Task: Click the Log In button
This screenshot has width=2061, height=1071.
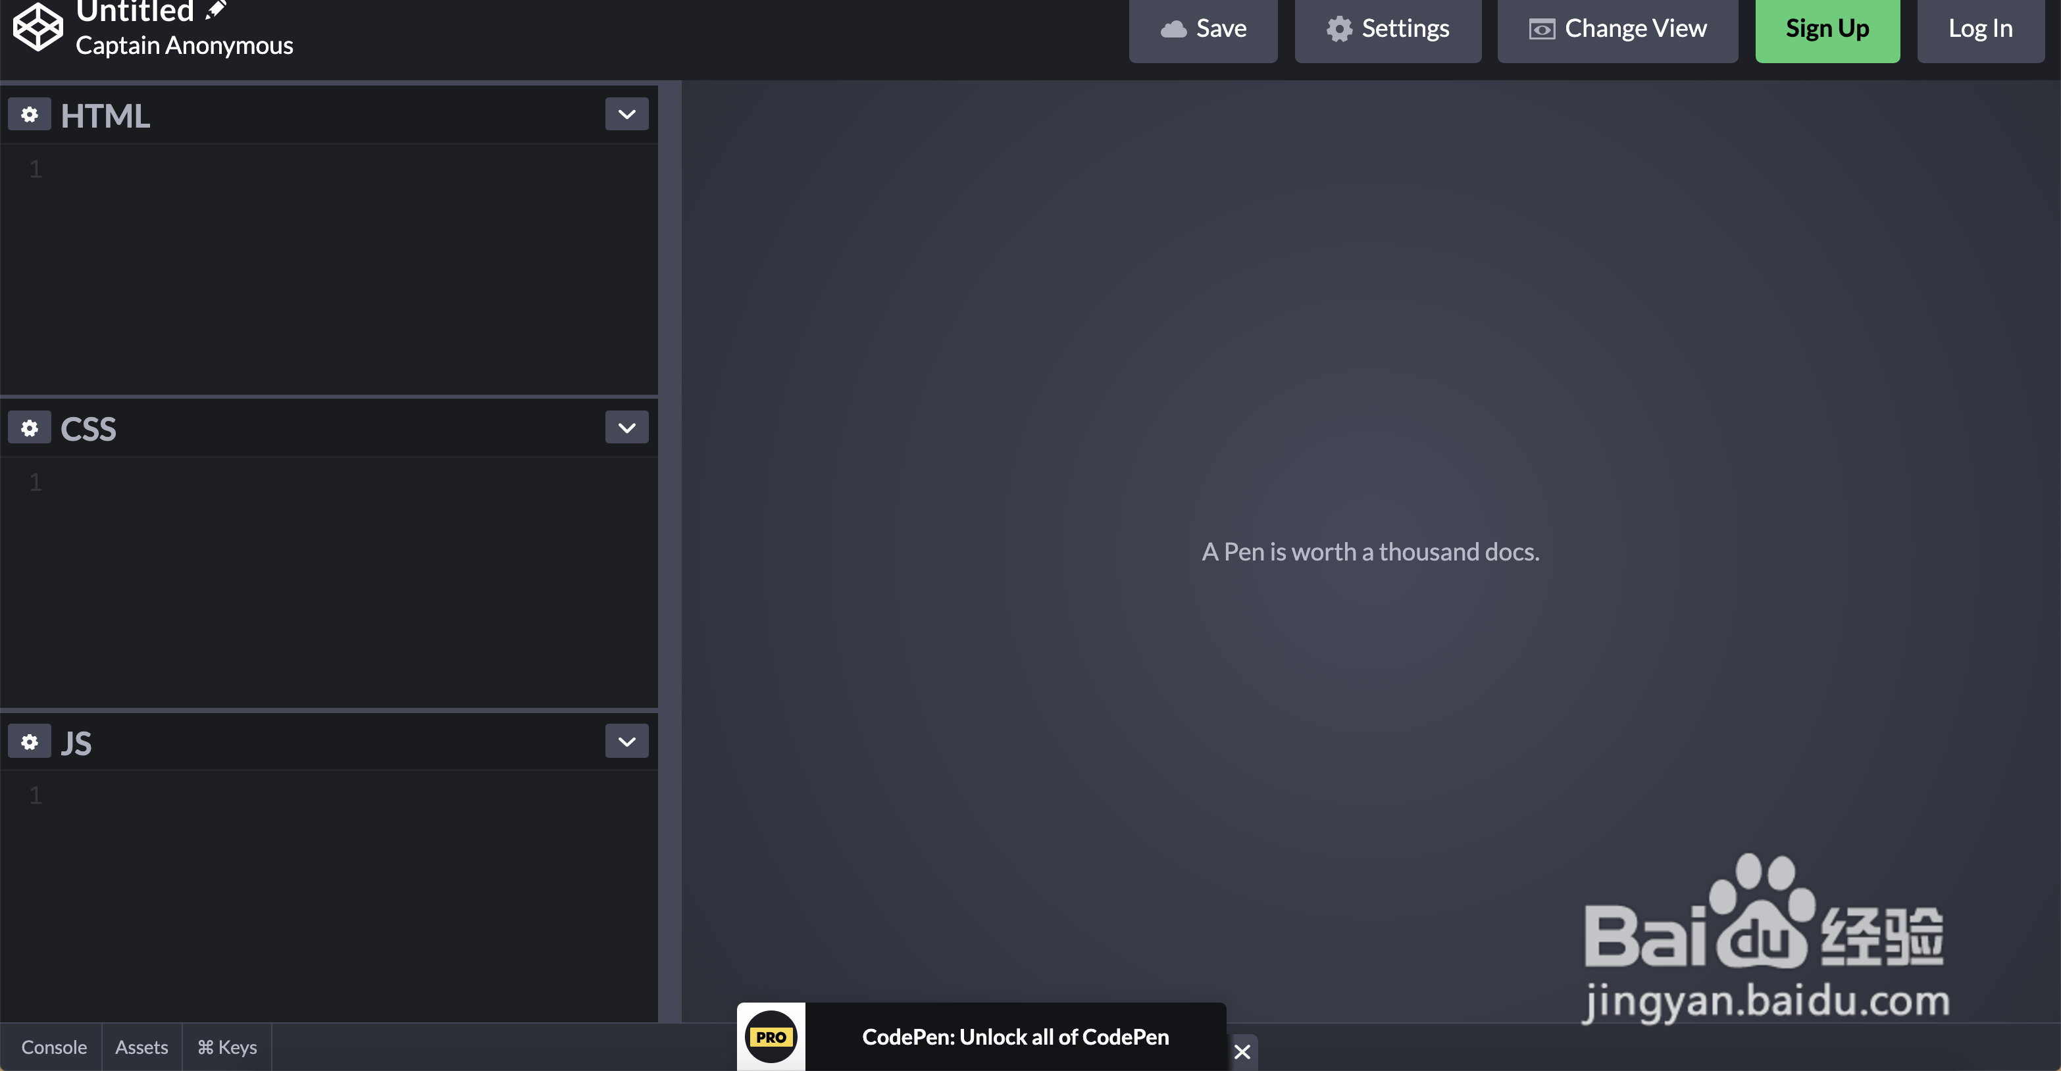Action: (x=1979, y=27)
